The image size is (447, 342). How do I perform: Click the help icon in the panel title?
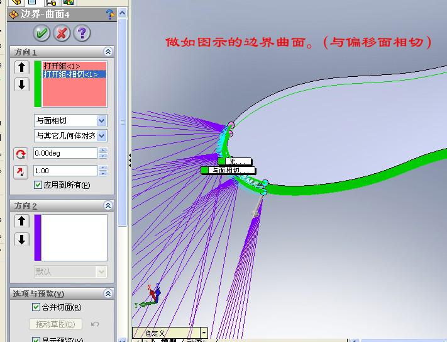point(110,14)
